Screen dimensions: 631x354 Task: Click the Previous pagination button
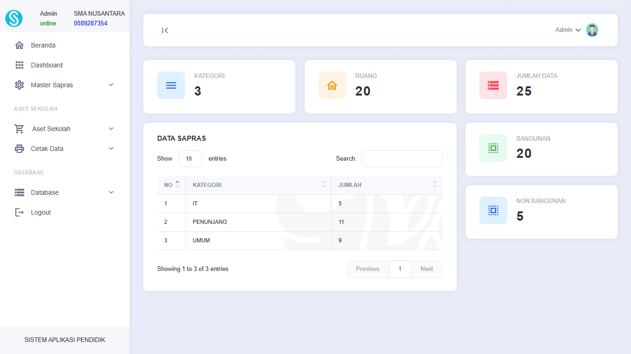point(368,269)
